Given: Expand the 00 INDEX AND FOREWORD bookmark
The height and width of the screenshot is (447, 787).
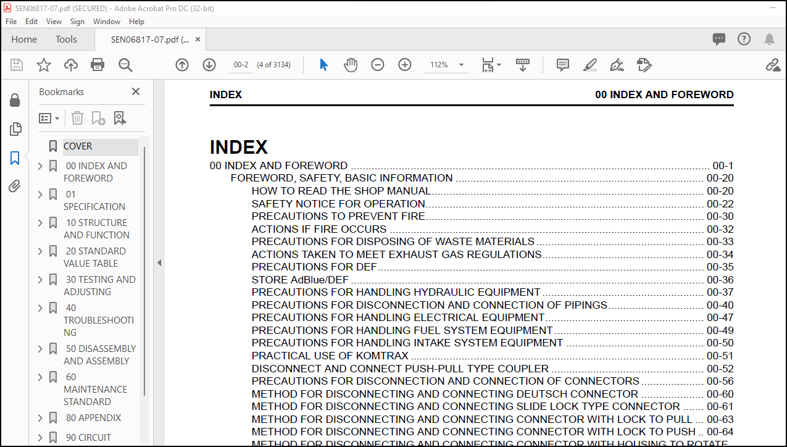Looking at the screenshot, I should pos(40,166).
